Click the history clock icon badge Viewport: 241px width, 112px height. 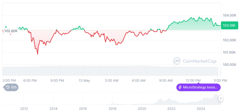[8, 87]
